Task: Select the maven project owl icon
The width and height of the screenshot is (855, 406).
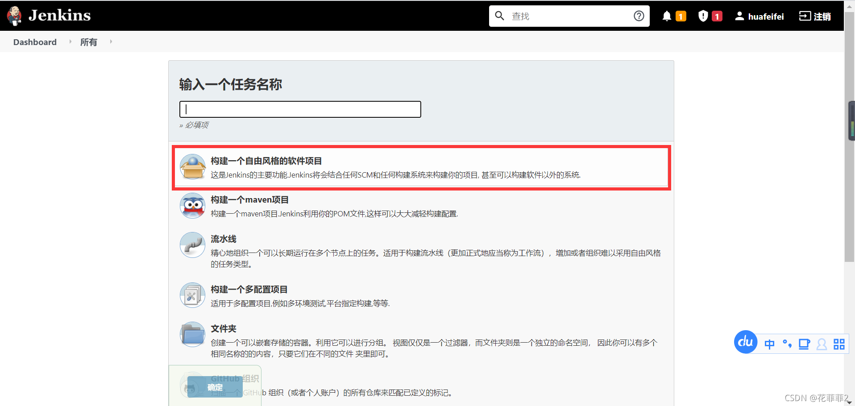Action: (192, 206)
